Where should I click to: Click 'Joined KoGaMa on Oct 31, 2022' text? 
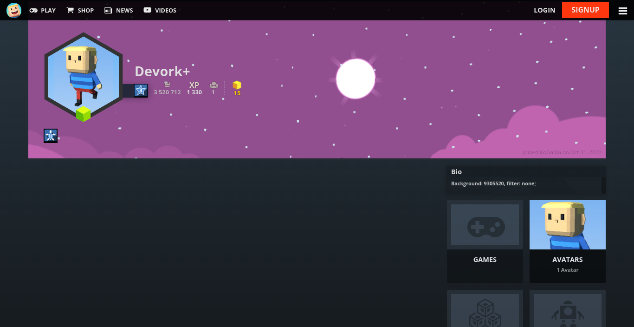pos(562,152)
